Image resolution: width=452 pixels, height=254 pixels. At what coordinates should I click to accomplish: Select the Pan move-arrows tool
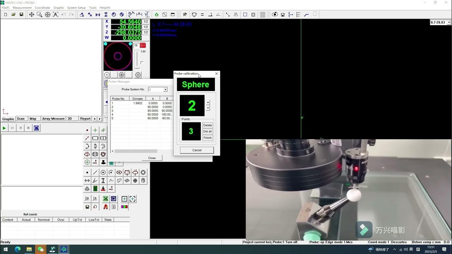coord(31,14)
